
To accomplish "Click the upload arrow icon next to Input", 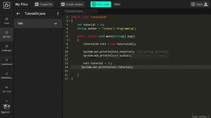I will (x=206, y=4).
